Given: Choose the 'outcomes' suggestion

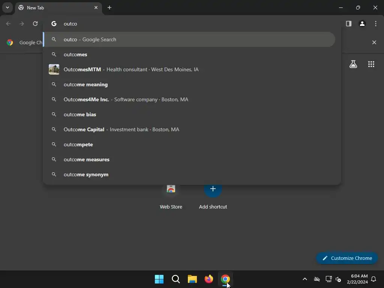Looking at the screenshot, I should (189, 54).
